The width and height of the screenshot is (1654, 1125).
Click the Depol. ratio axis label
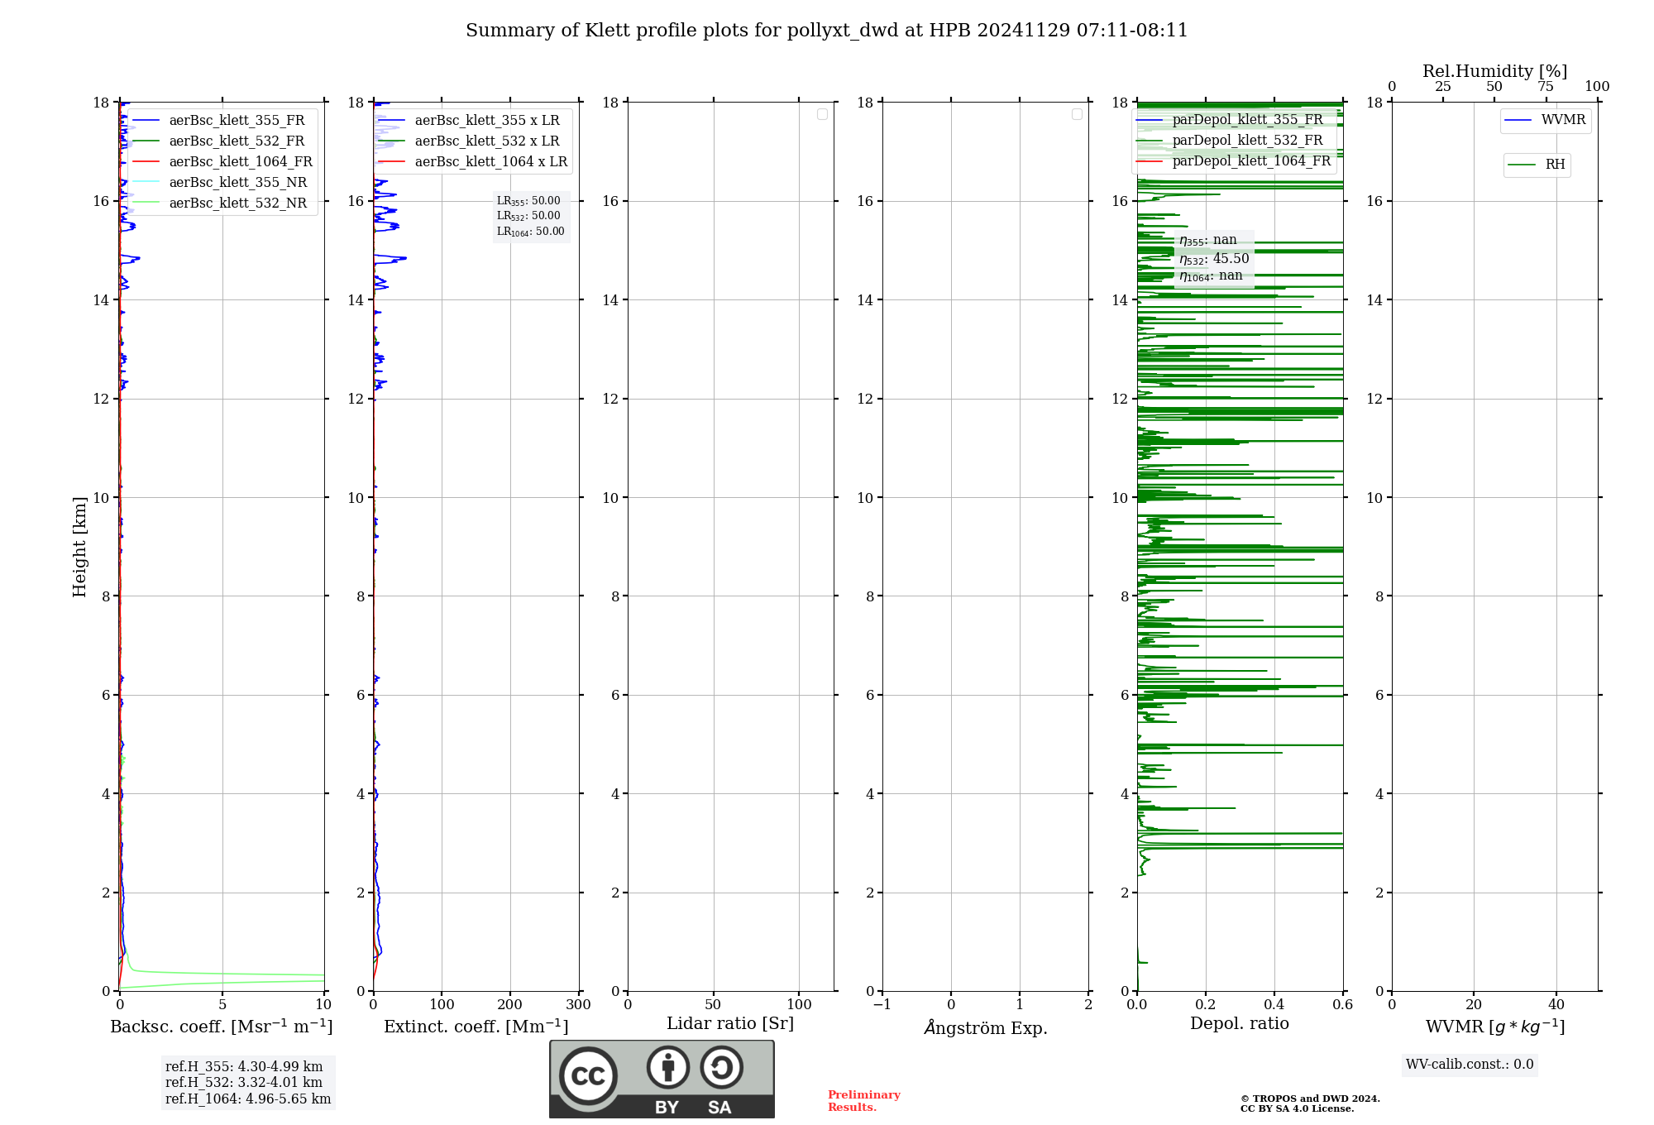1240,1023
